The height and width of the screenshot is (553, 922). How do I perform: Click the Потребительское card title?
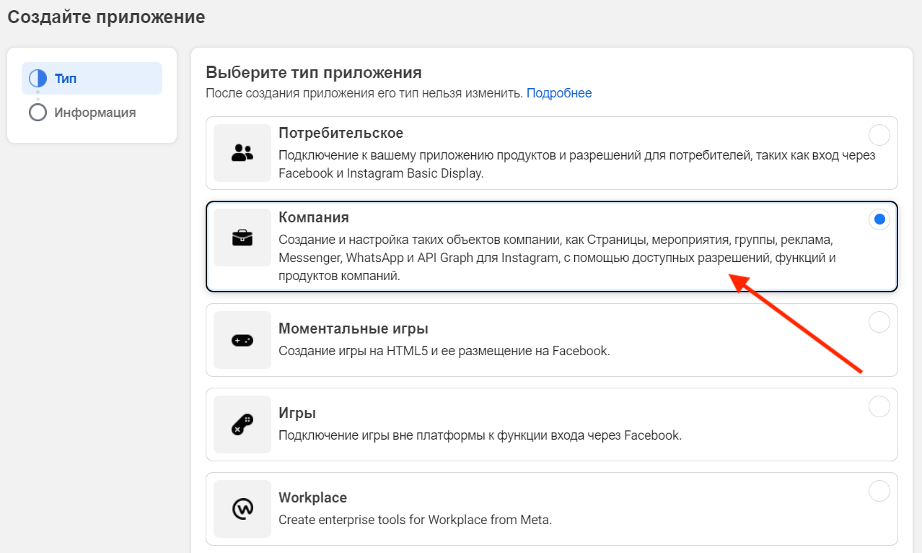[x=341, y=134]
